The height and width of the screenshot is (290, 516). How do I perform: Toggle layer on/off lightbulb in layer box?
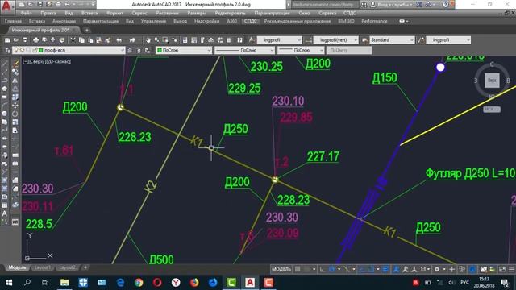pos(16,50)
